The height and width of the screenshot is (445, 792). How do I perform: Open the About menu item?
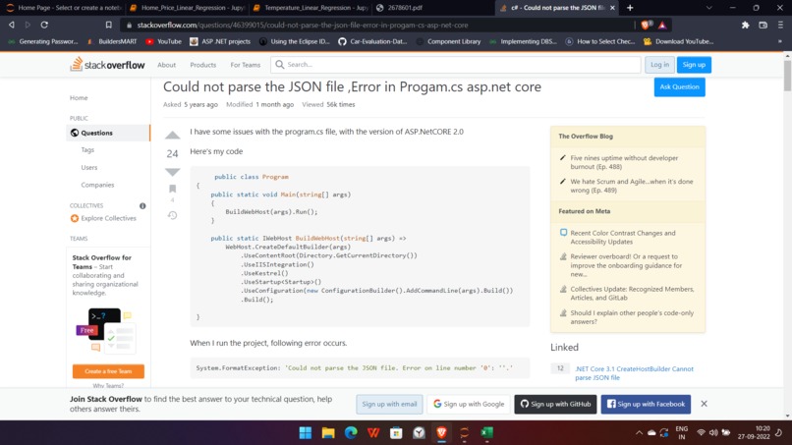pos(166,65)
